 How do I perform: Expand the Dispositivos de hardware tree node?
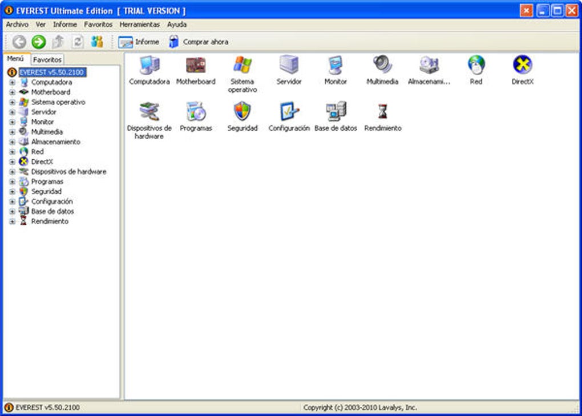(12, 172)
